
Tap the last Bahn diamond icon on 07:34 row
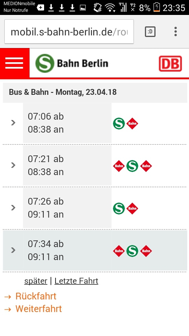coord(146,251)
